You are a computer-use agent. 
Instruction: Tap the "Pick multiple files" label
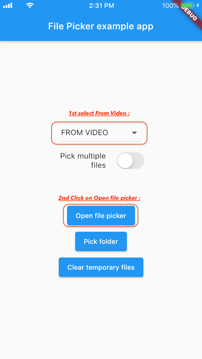point(83,160)
